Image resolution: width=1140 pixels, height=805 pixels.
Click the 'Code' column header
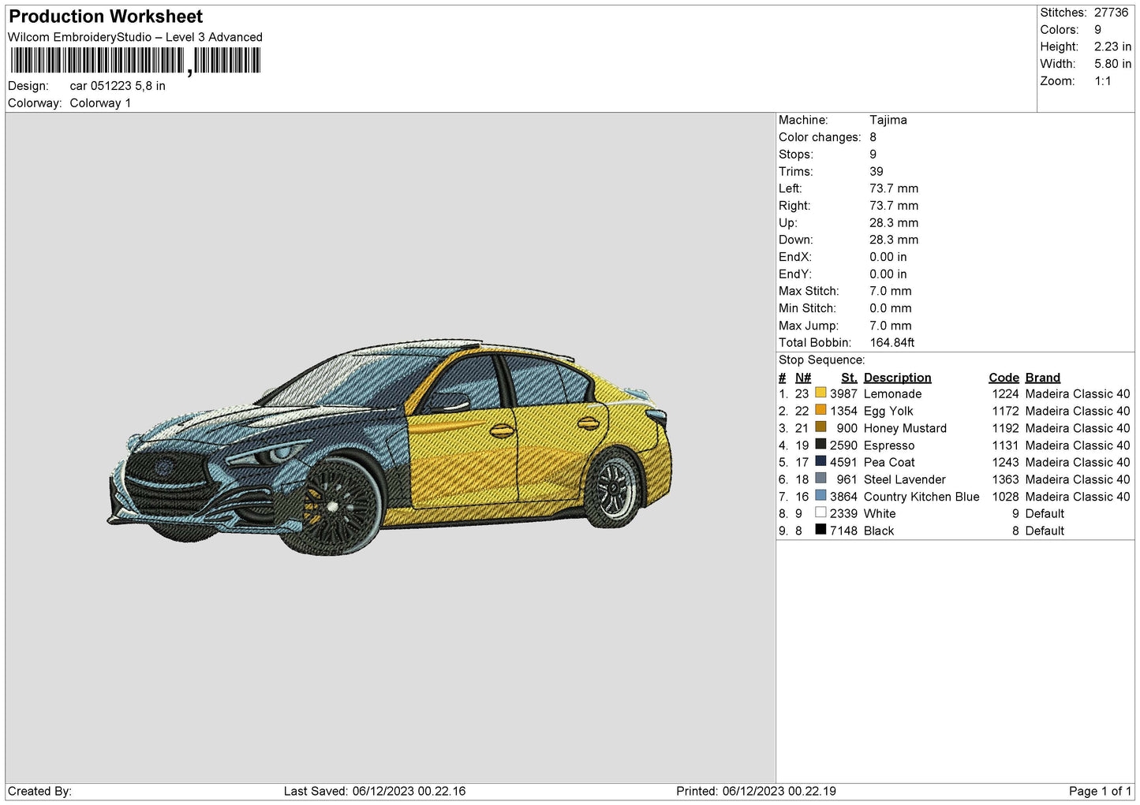(1004, 378)
